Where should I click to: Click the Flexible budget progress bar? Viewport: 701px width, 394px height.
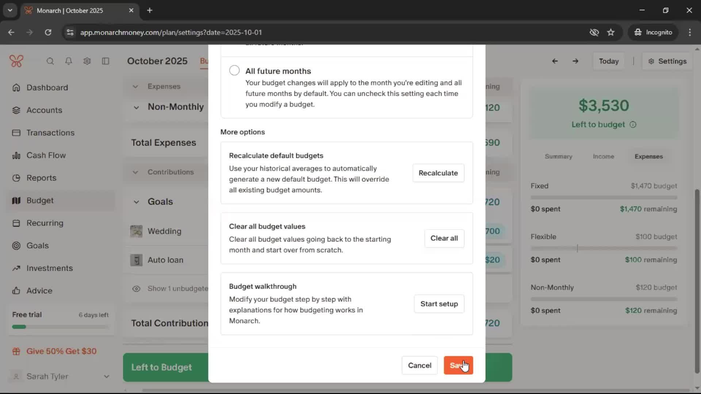point(604,248)
